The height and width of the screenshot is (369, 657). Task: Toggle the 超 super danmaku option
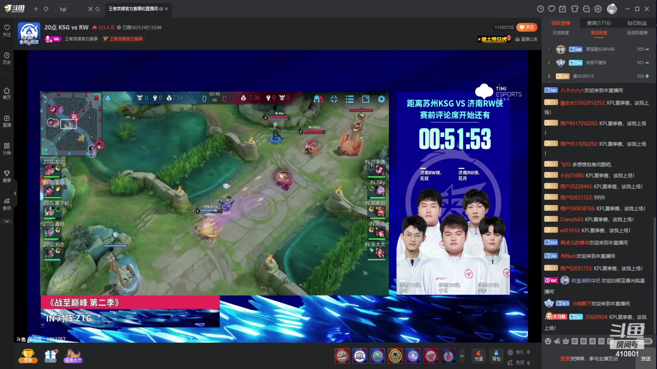pos(584,341)
